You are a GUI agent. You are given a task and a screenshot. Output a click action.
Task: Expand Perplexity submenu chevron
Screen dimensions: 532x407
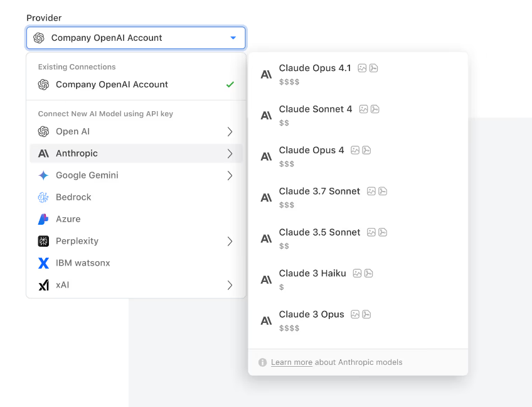[x=230, y=241]
